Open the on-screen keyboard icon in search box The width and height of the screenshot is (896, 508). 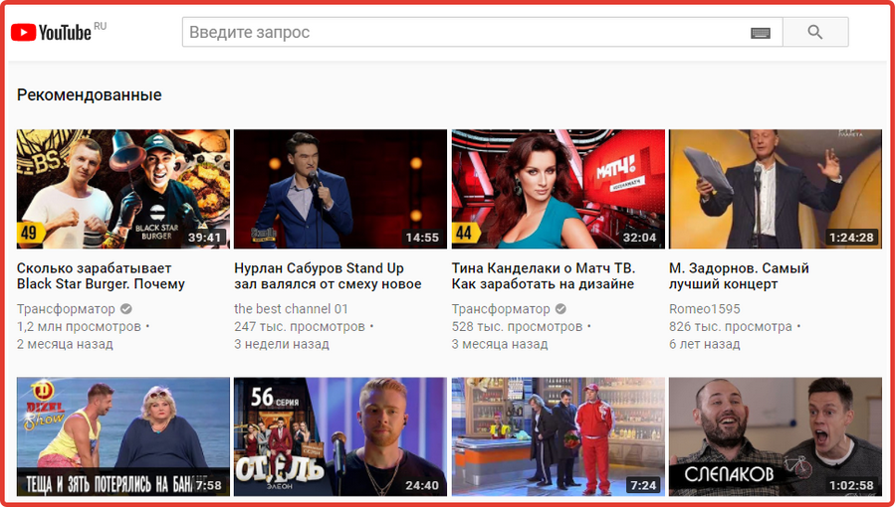click(760, 33)
